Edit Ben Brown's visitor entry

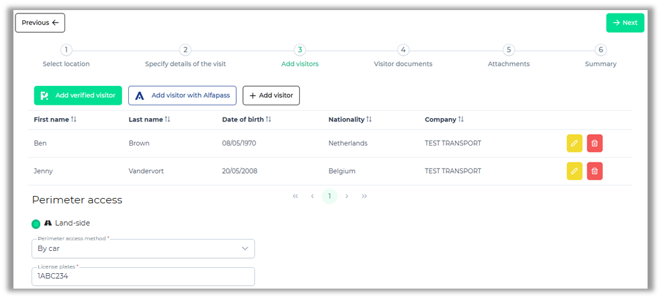(574, 143)
